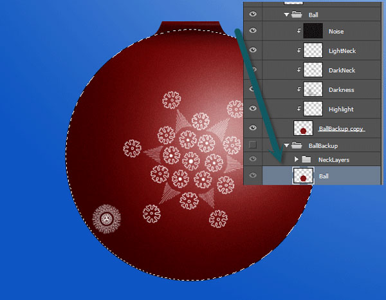Select the black Noise layer thumbnail
The width and height of the screenshot is (386, 300).
click(x=313, y=31)
